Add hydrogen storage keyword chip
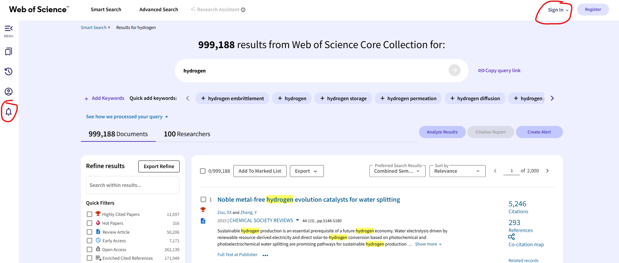The image size is (619, 263). (x=343, y=99)
